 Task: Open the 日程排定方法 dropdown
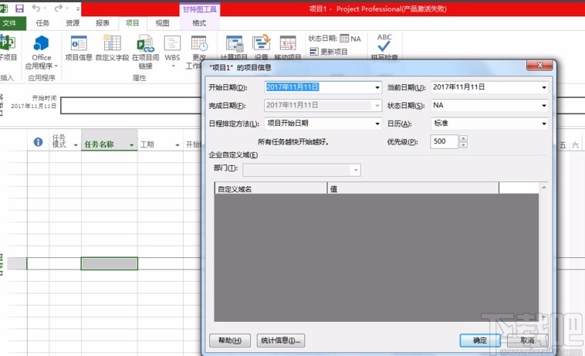[377, 124]
